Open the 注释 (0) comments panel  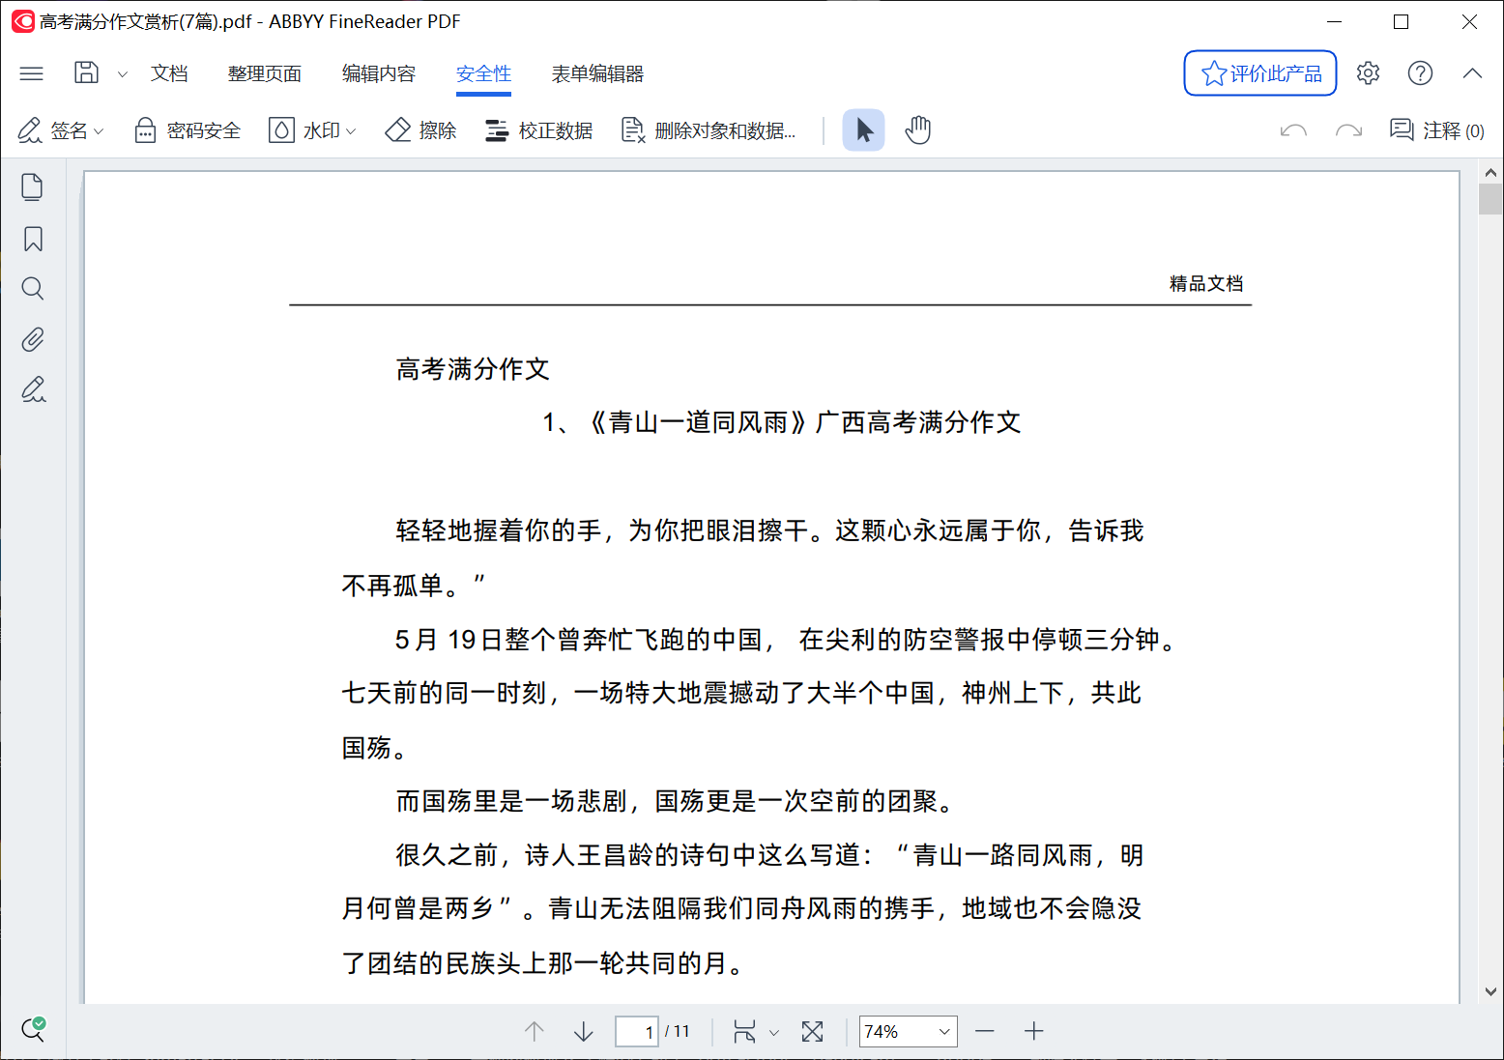click(x=1436, y=130)
